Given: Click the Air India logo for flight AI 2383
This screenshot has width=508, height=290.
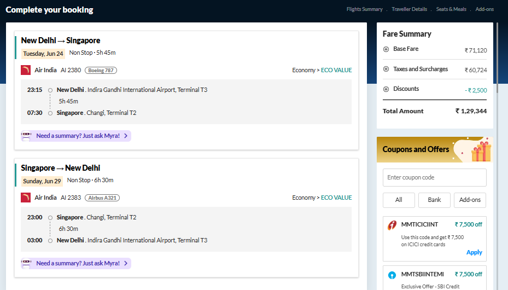Looking at the screenshot, I should (x=26, y=198).
